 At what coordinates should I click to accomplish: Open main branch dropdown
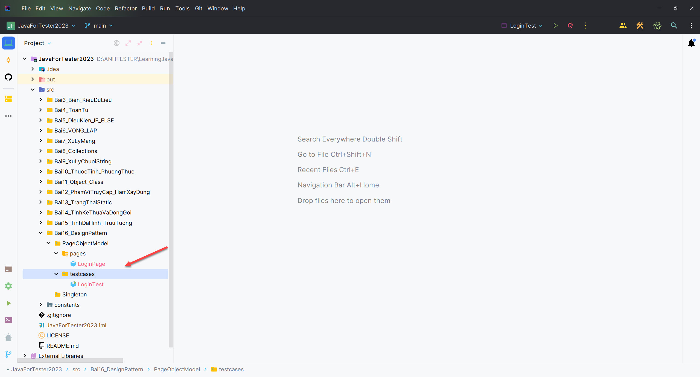pos(99,26)
